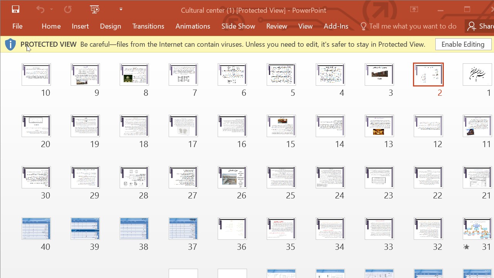
Task: Start slideshow from beginning icon
Action: 95,10
